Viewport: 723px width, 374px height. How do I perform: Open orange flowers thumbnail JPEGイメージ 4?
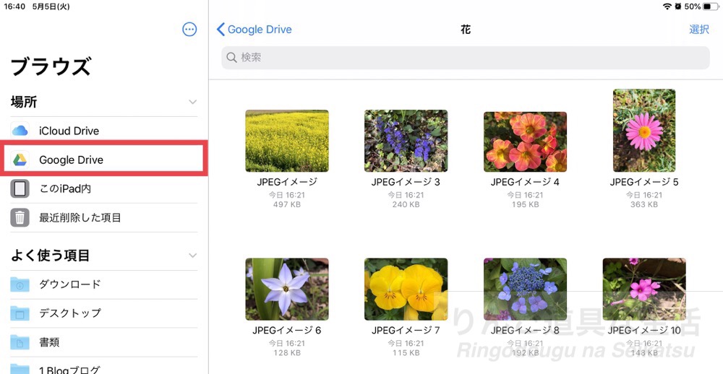[525, 142]
